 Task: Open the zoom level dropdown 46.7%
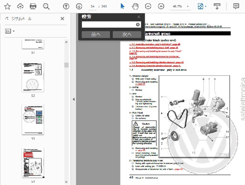pos(181,6)
